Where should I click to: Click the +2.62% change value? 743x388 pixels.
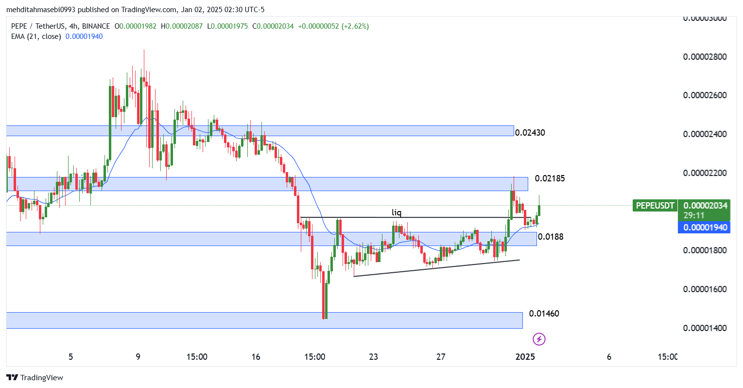click(355, 26)
